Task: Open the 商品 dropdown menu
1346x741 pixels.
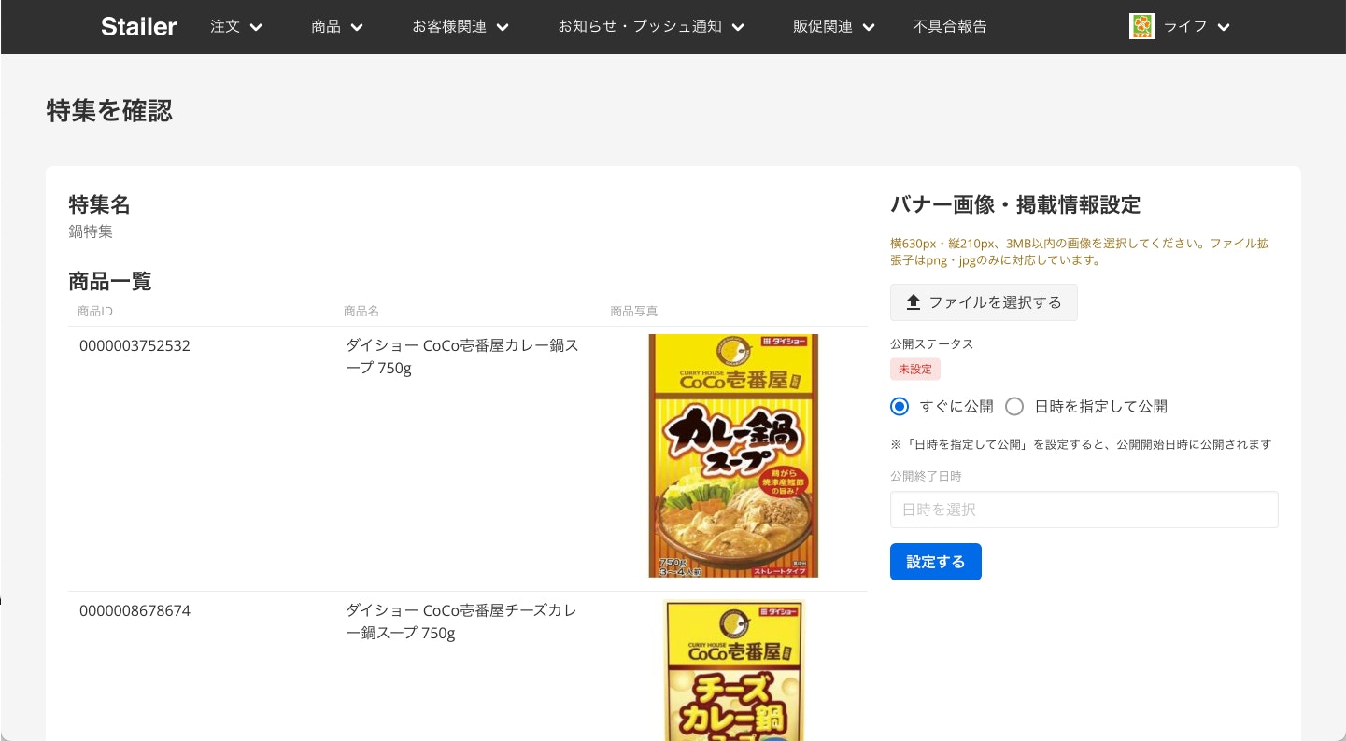Action: pyautogui.click(x=337, y=26)
